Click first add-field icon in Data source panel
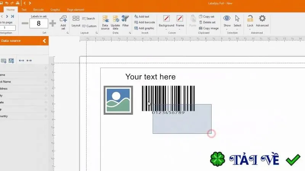 (x=3, y=61)
